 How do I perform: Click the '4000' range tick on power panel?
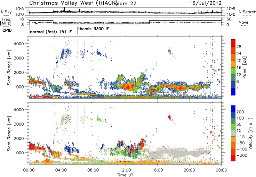[x=19, y=44]
